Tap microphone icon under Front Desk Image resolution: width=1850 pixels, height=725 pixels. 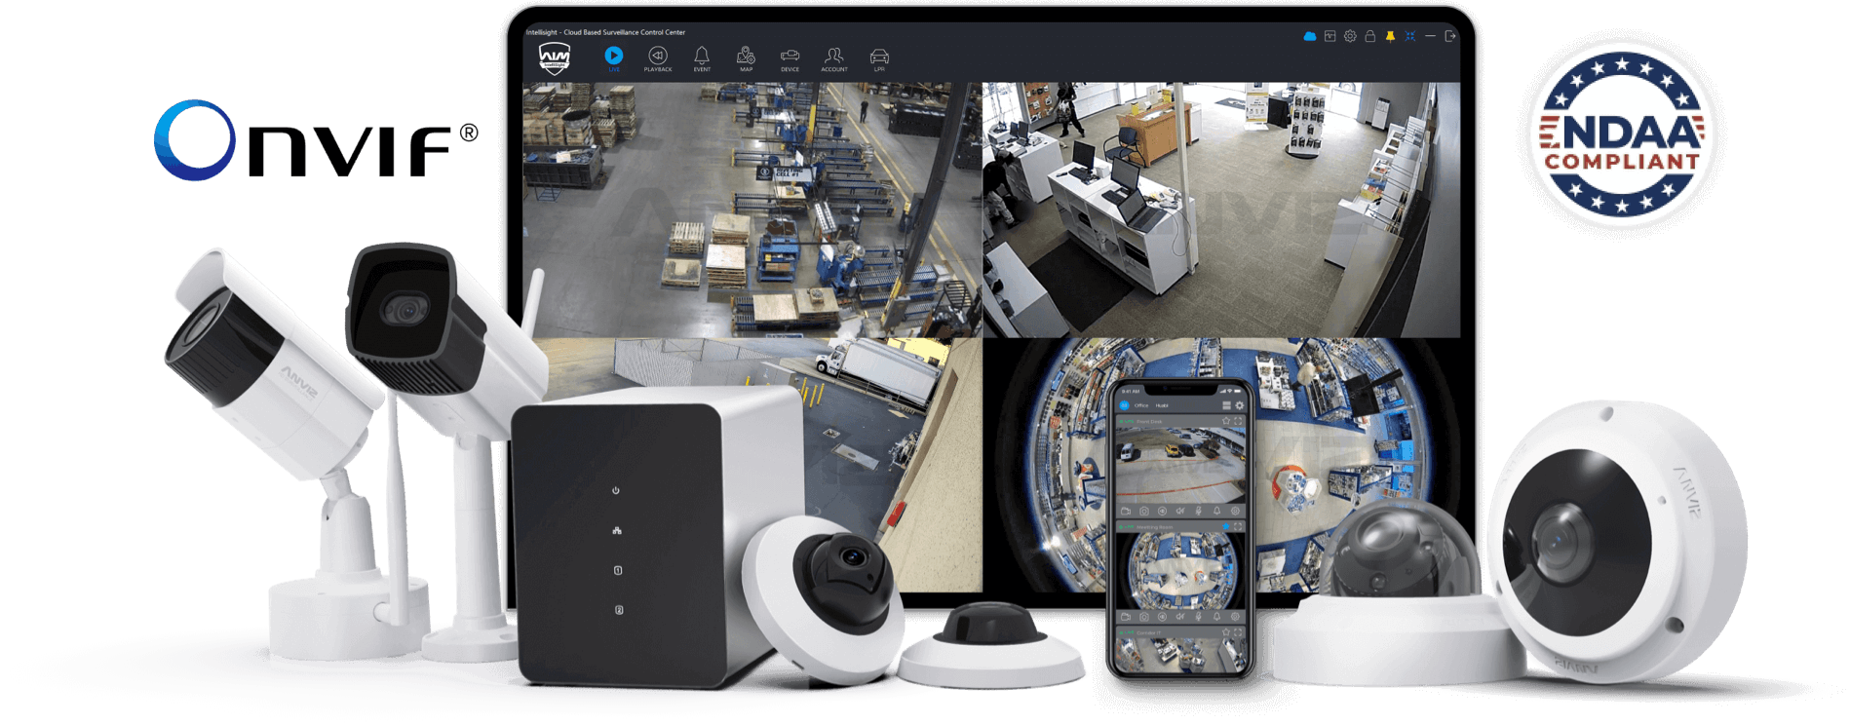pyautogui.click(x=1198, y=511)
